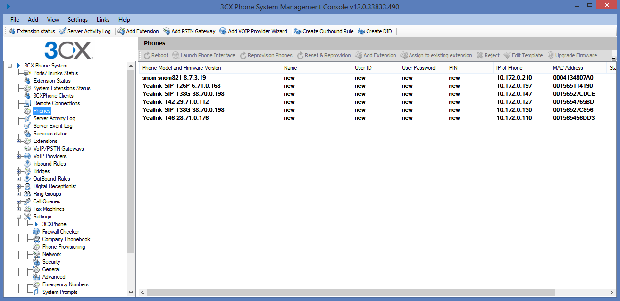
Task: Open VoIP/PSTN Gateways node
Action: tap(59, 149)
